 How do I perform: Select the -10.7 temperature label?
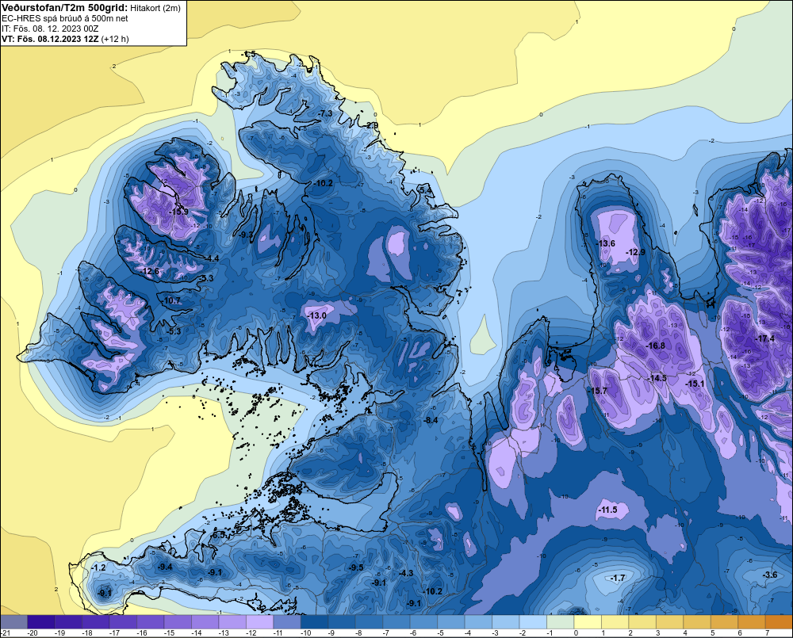171,300
